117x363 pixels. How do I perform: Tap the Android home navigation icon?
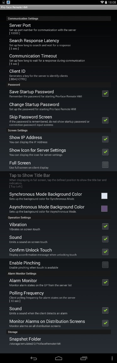[58, 358]
